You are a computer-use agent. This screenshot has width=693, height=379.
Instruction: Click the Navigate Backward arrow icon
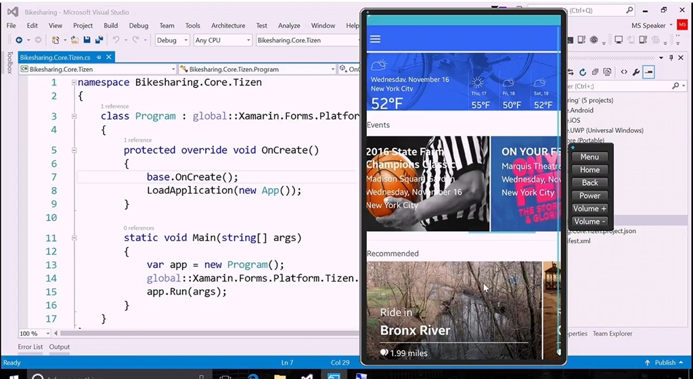(x=19, y=40)
